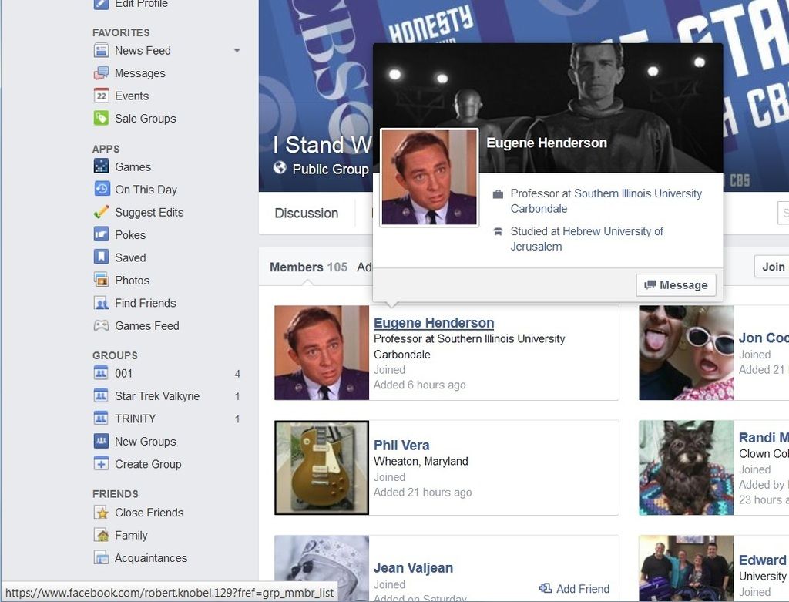
Task: Click 'Wheaton, Maryland' text
Action: 421,461
